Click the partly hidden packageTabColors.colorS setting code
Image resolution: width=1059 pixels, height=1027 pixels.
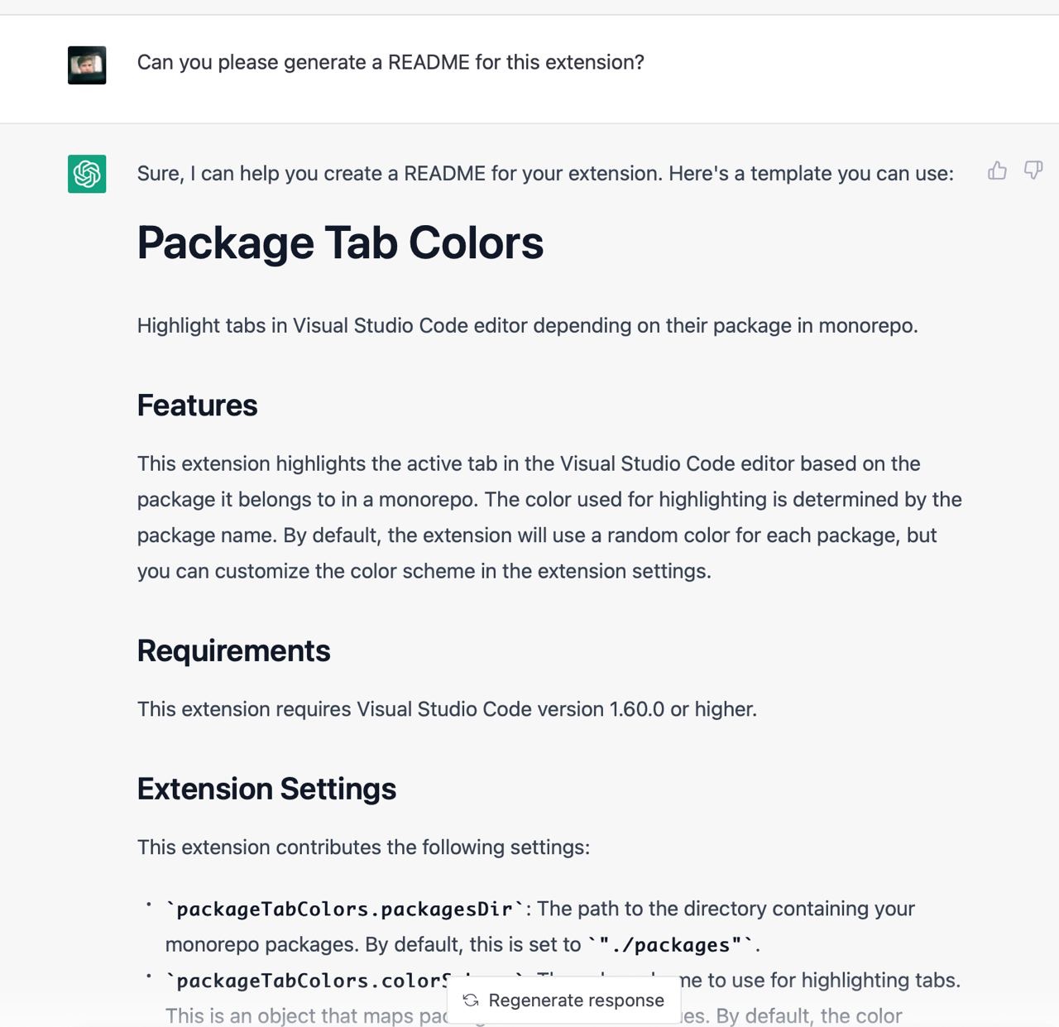307,981
